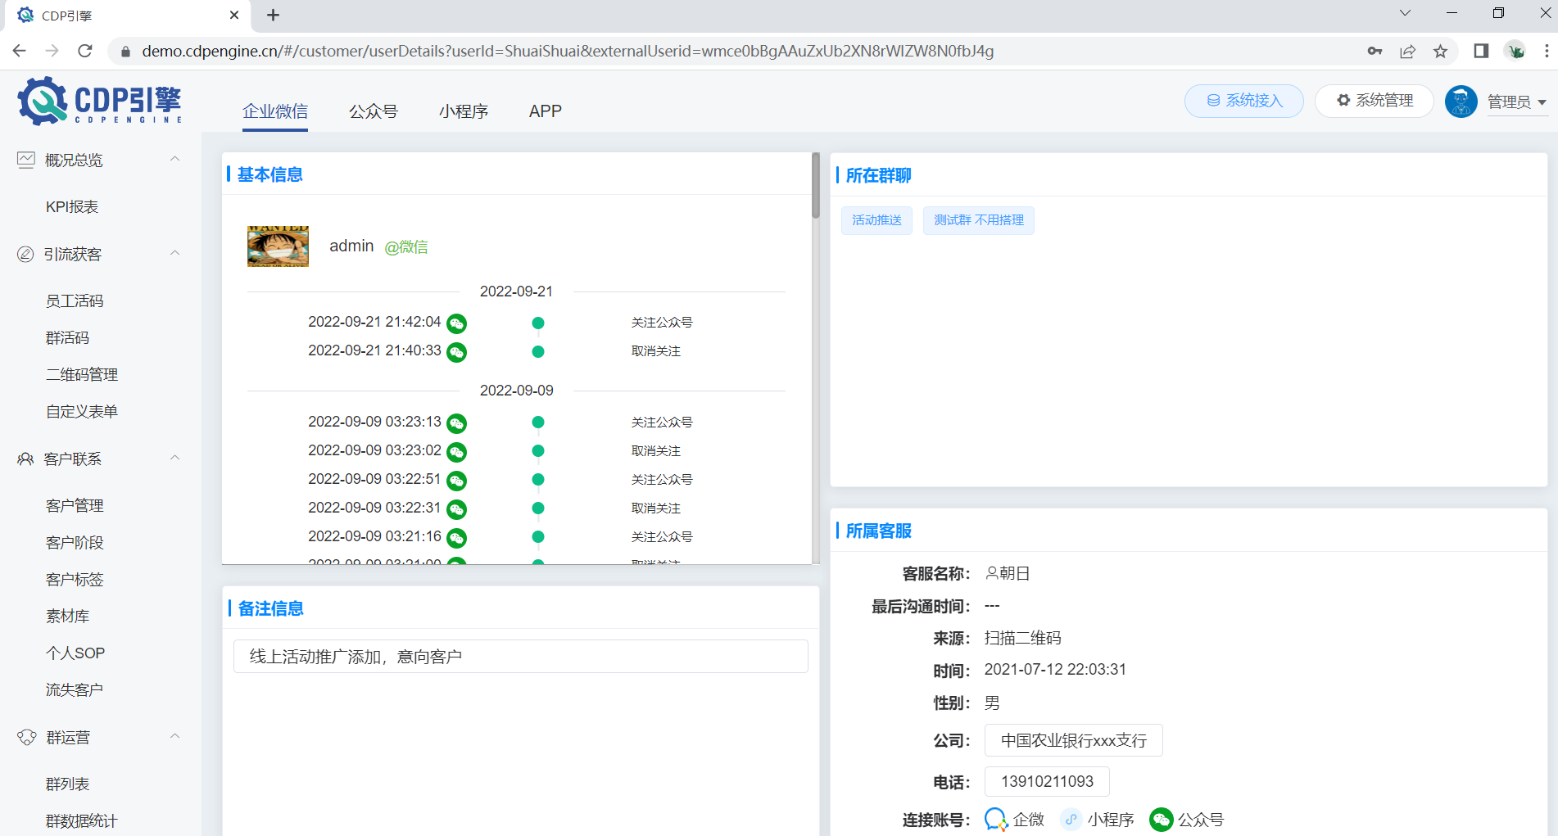Click the WeChat icon beside 2022-09-09 03:22:51

click(x=457, y=481)
